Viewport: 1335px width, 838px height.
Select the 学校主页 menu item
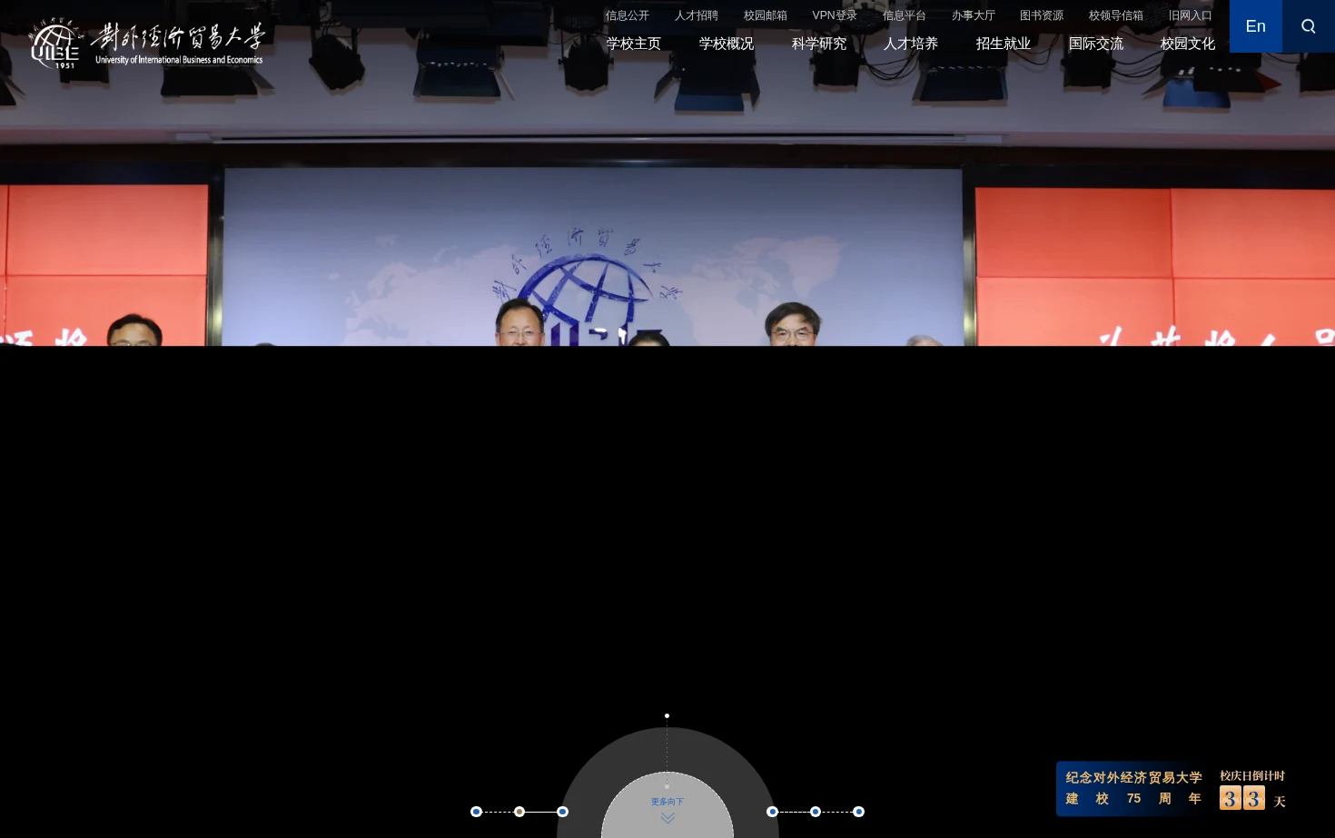(x=634, y=44)
